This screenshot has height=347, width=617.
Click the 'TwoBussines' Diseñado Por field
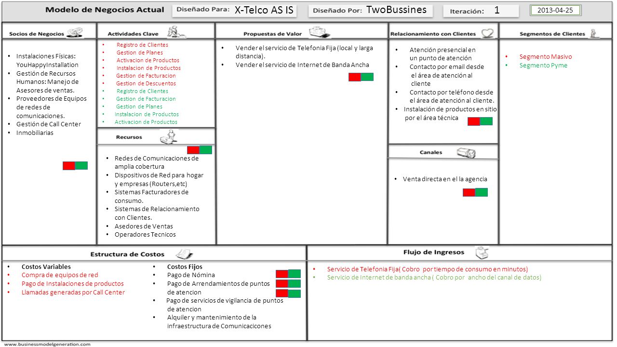tap(371, 11)
